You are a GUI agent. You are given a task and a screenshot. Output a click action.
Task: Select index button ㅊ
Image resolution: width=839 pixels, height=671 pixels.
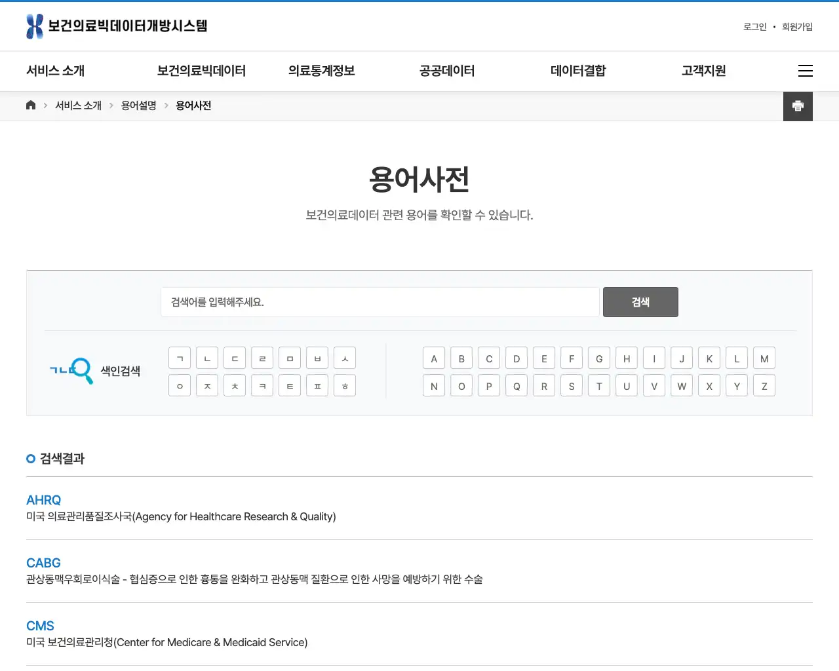[235, 386]
